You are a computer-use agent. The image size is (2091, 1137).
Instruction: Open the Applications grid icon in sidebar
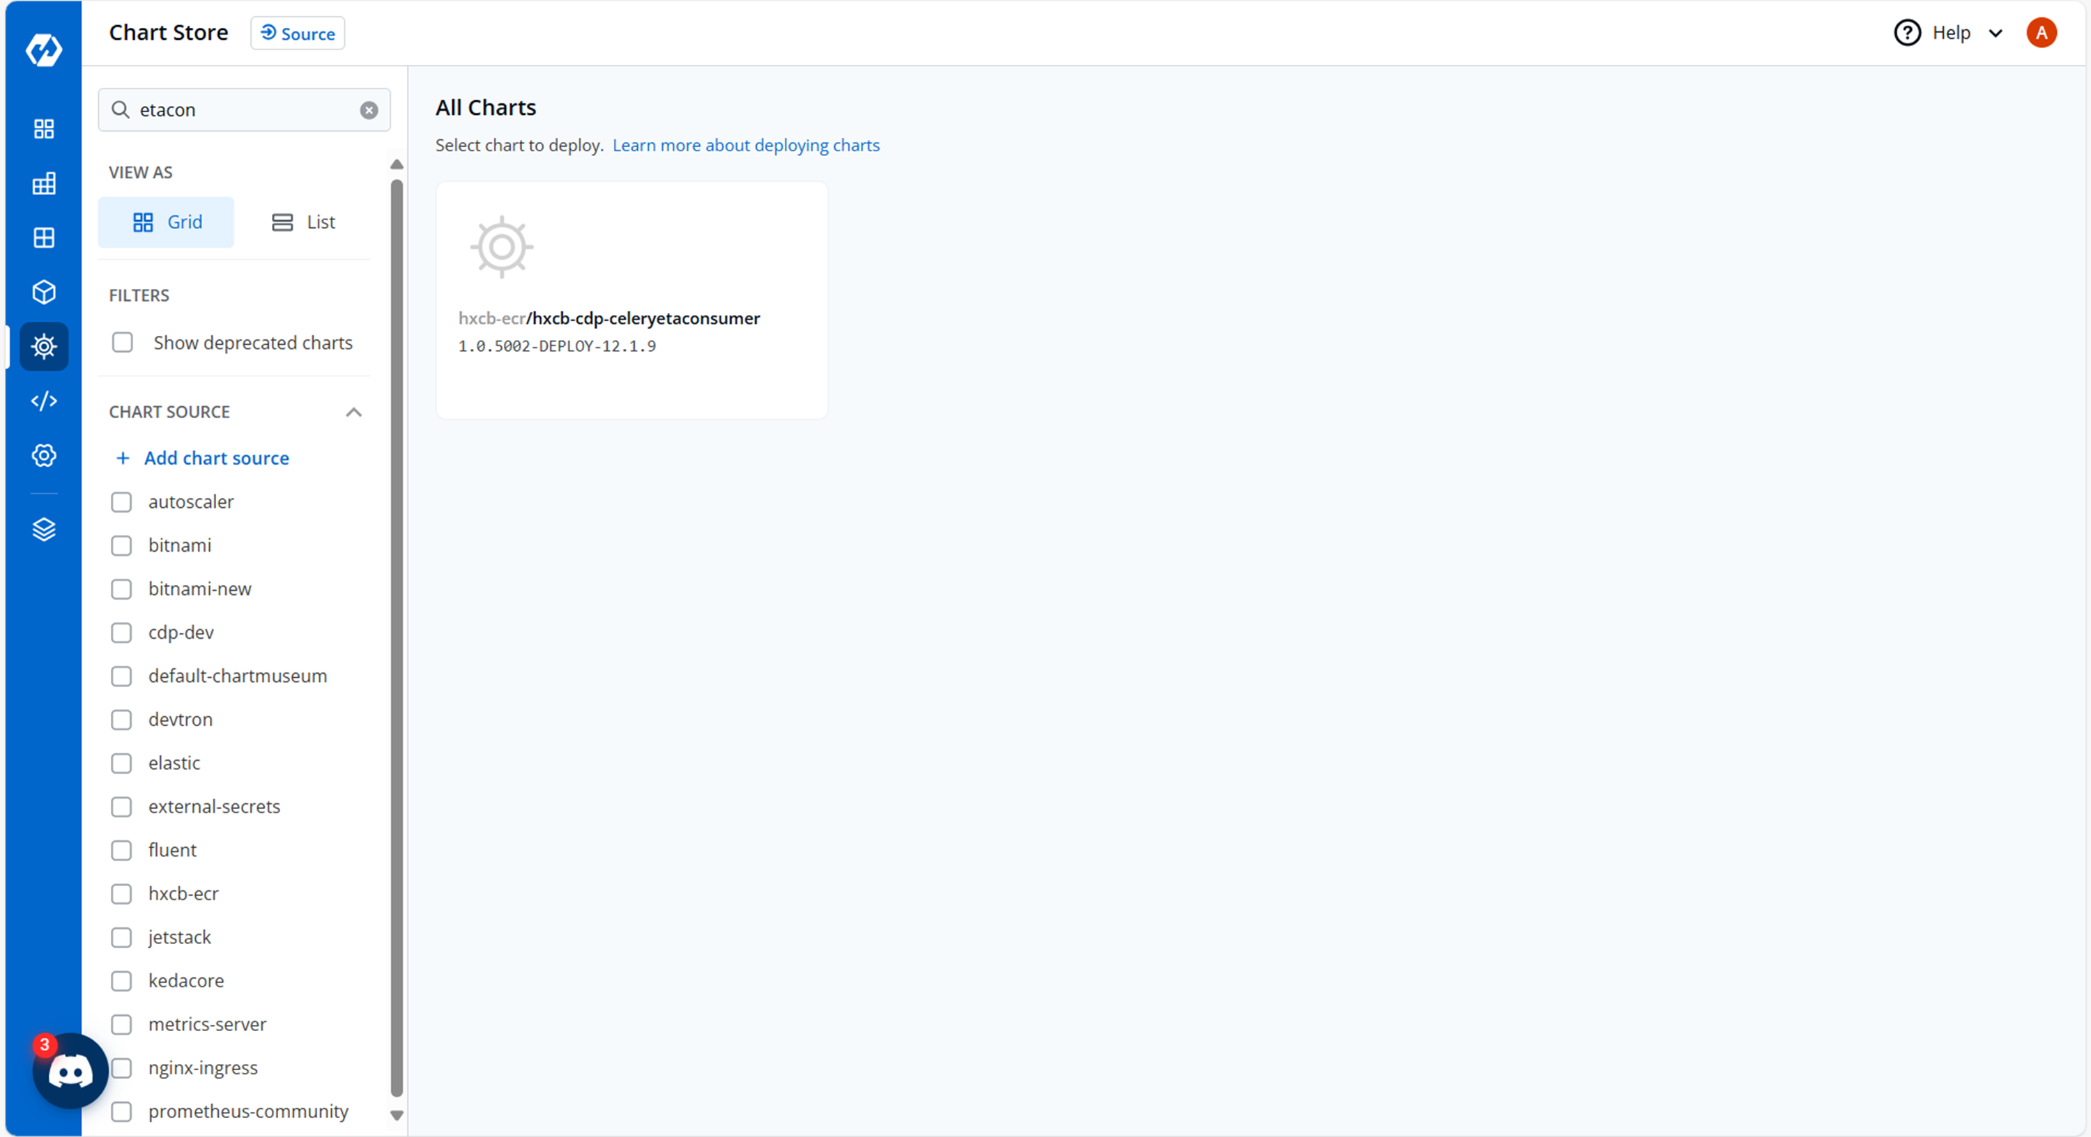coord(44,129)
